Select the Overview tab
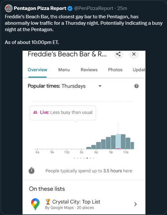The width and height of the screenshot is (167, 215). (x=37, y=70)
